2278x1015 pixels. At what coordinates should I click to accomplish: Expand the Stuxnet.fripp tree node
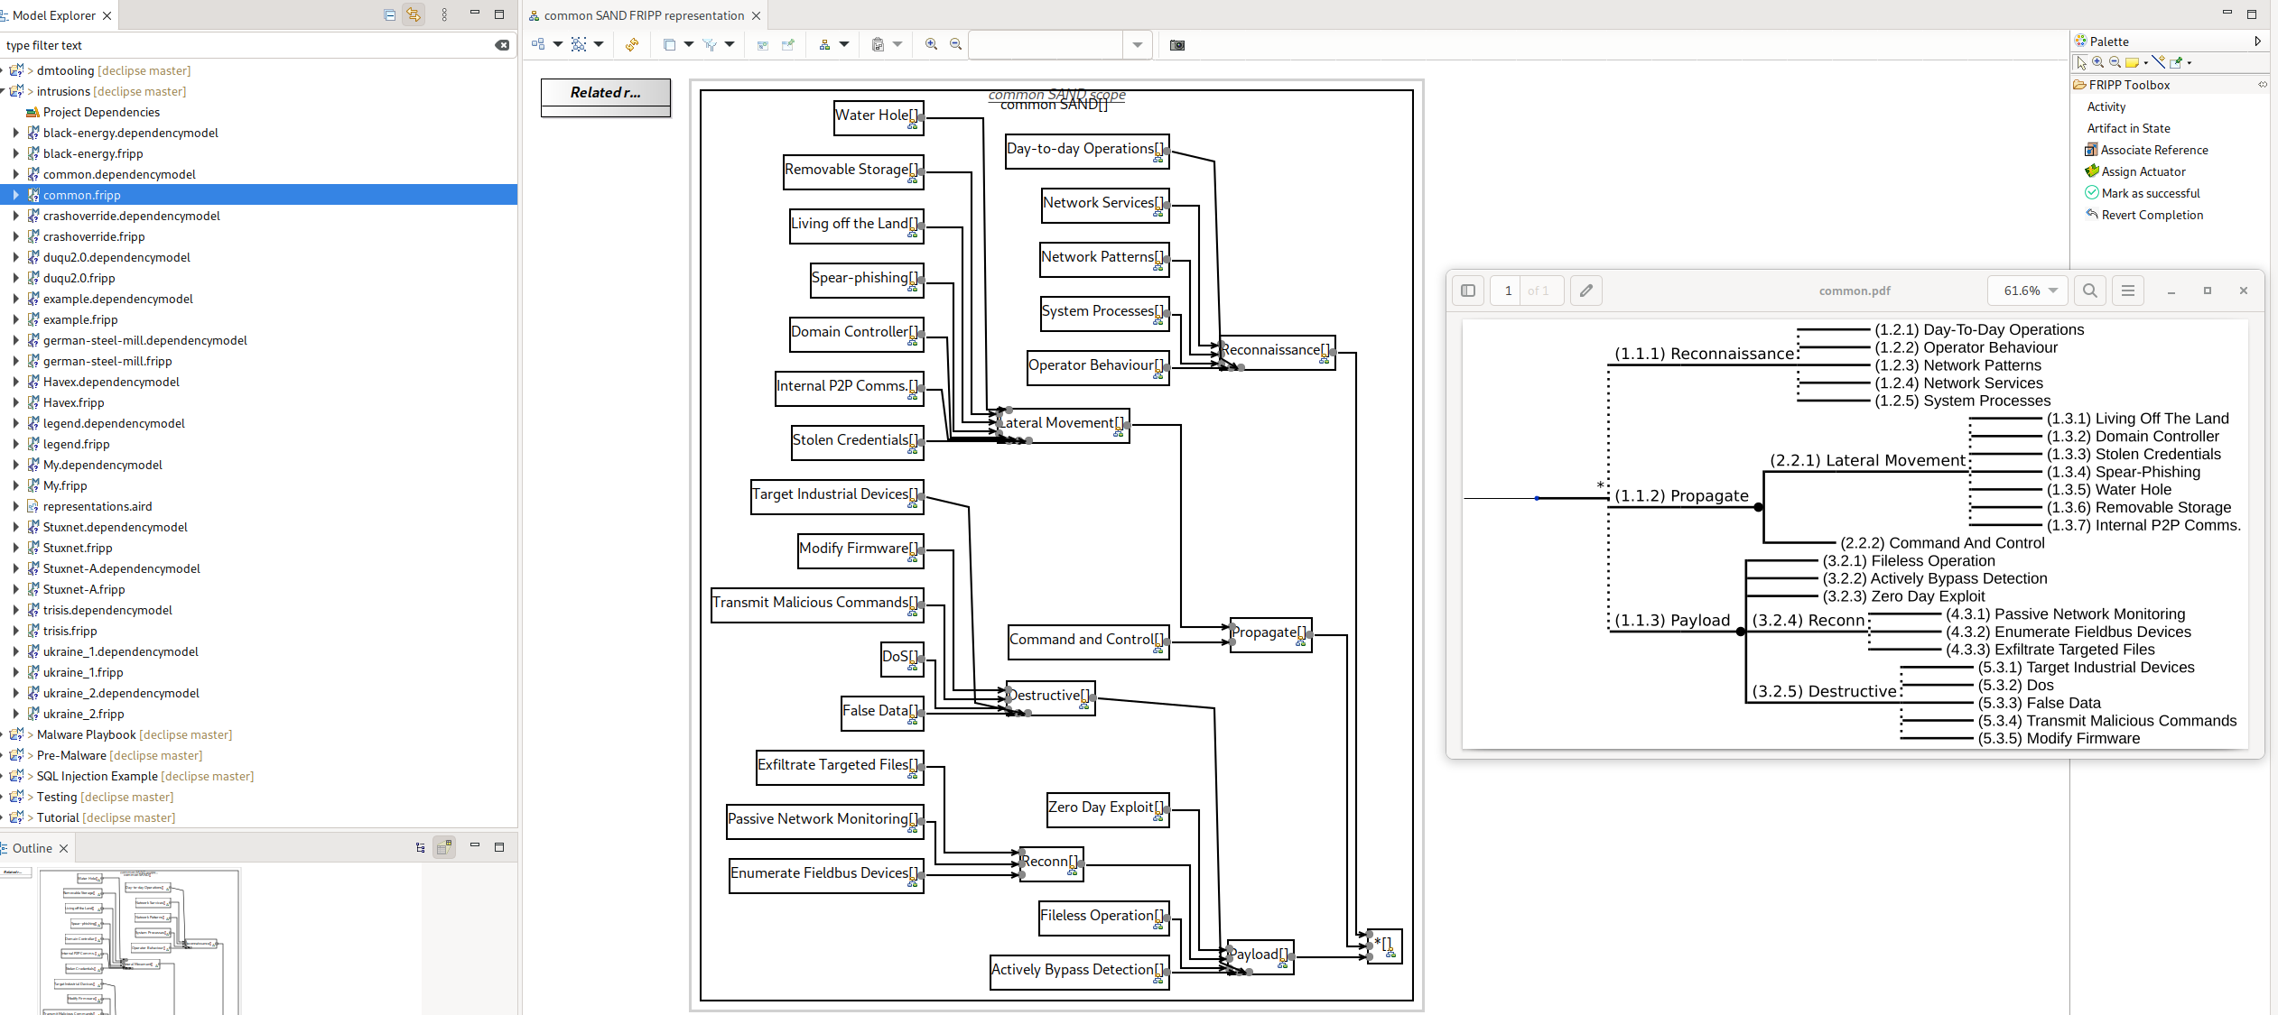[x=15, y=548]
